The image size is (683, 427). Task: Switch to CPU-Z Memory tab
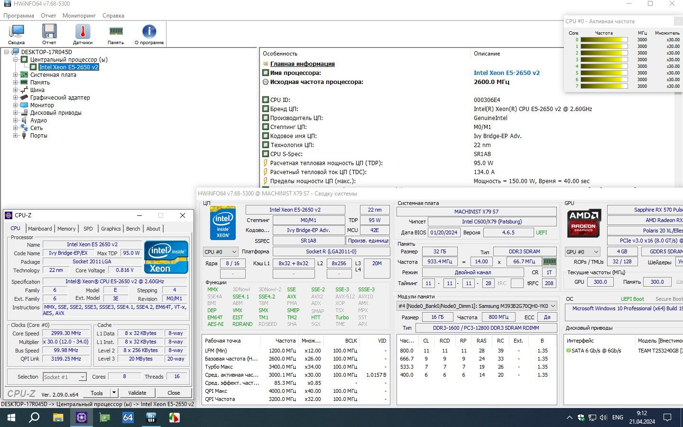coord(66,229)
